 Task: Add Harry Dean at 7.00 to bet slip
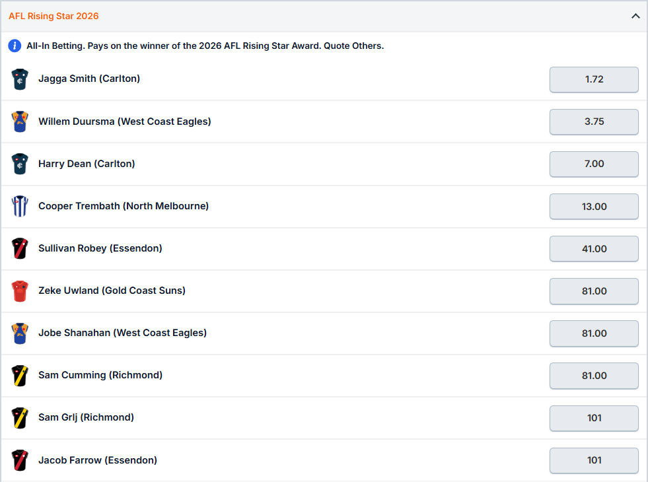point(594,164)
